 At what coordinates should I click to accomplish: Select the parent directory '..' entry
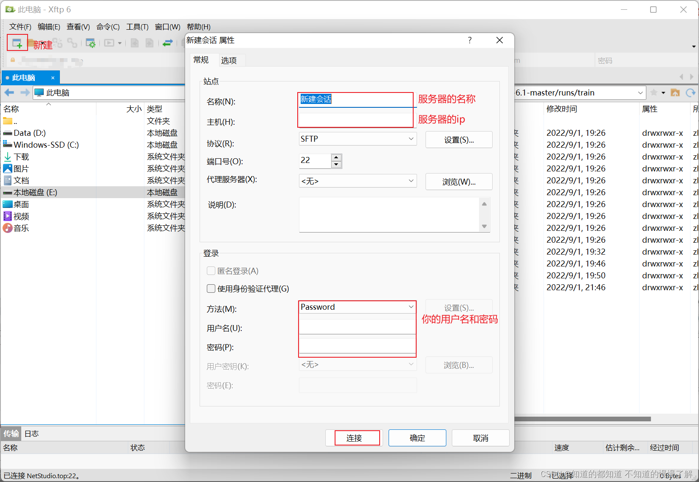pos(10,121)
